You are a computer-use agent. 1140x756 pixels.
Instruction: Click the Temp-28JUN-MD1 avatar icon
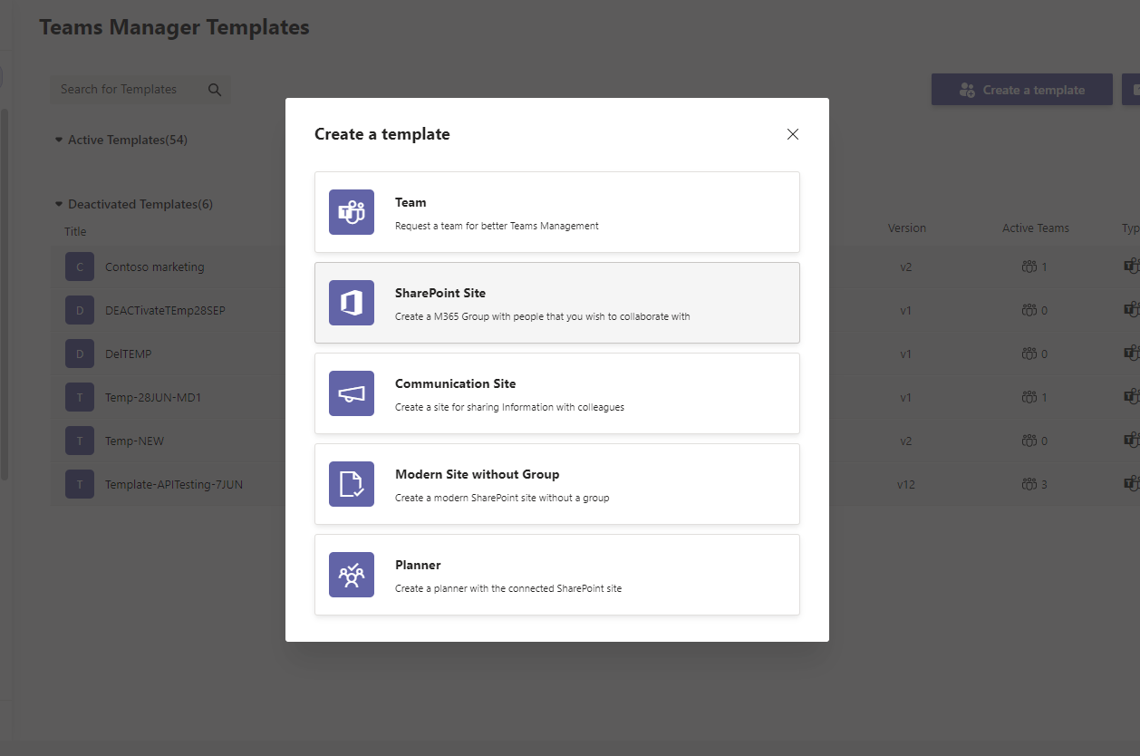click(x=80, y=397)
